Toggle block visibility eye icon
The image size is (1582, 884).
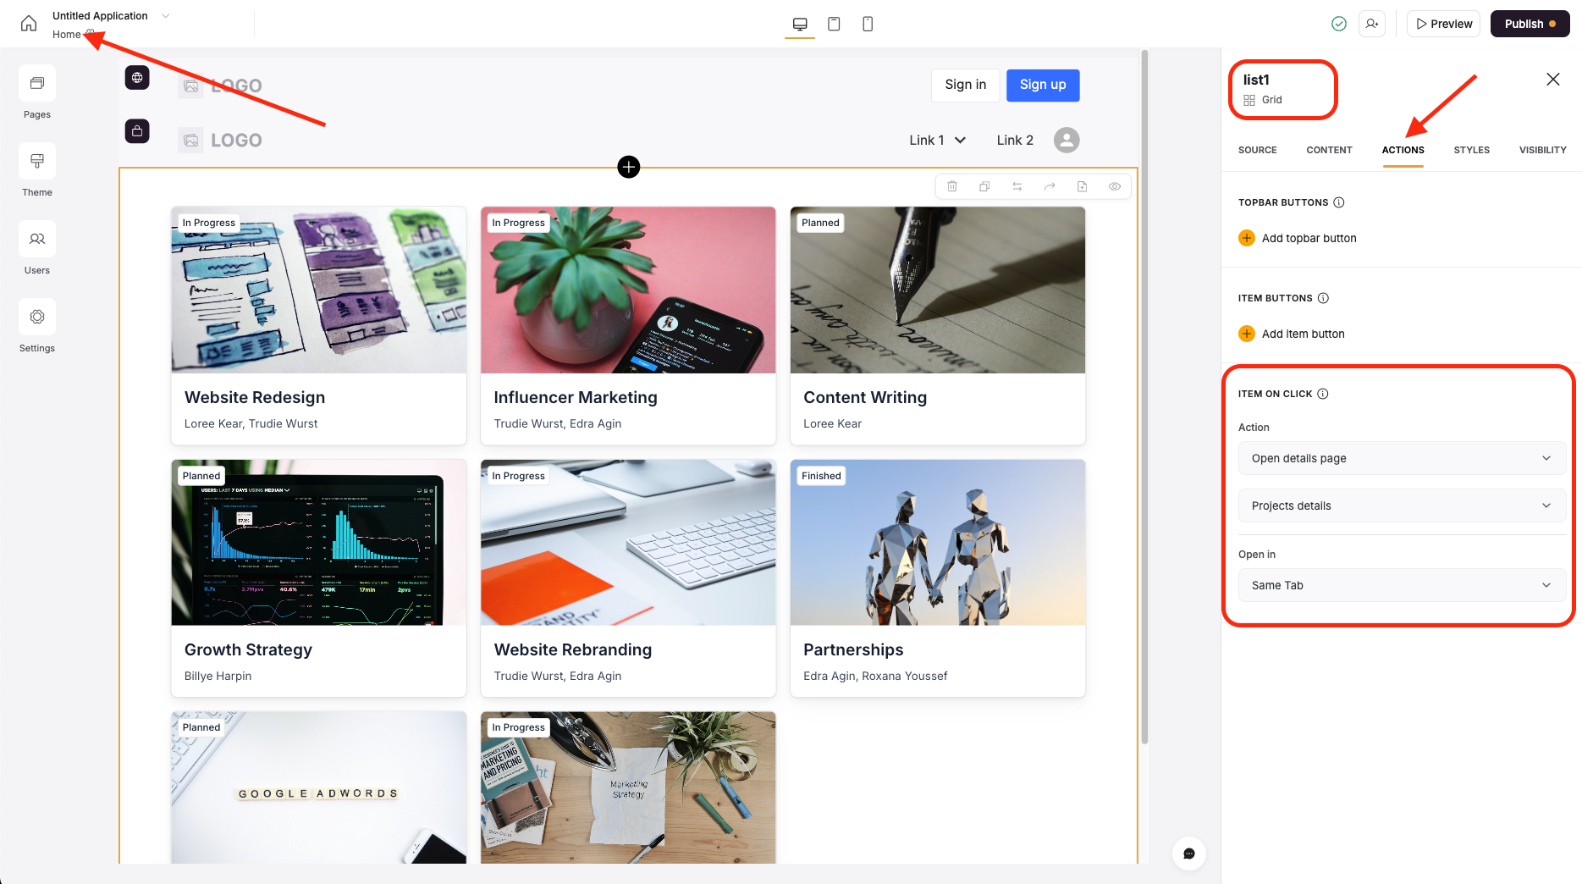pyautogui.click(x=1115, y=186)
